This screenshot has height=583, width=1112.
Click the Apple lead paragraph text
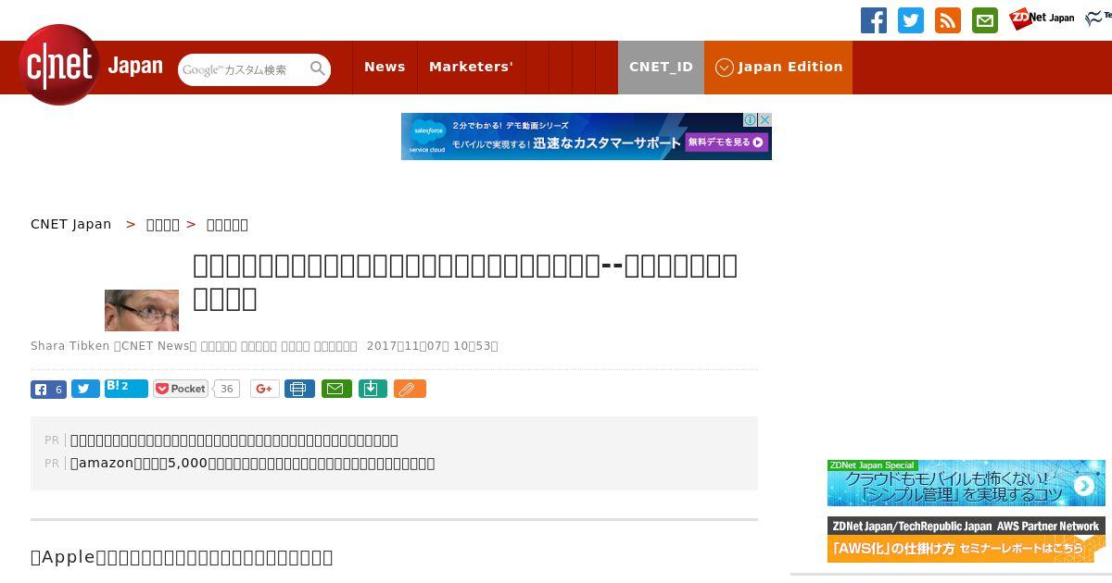tap(182, 557)
